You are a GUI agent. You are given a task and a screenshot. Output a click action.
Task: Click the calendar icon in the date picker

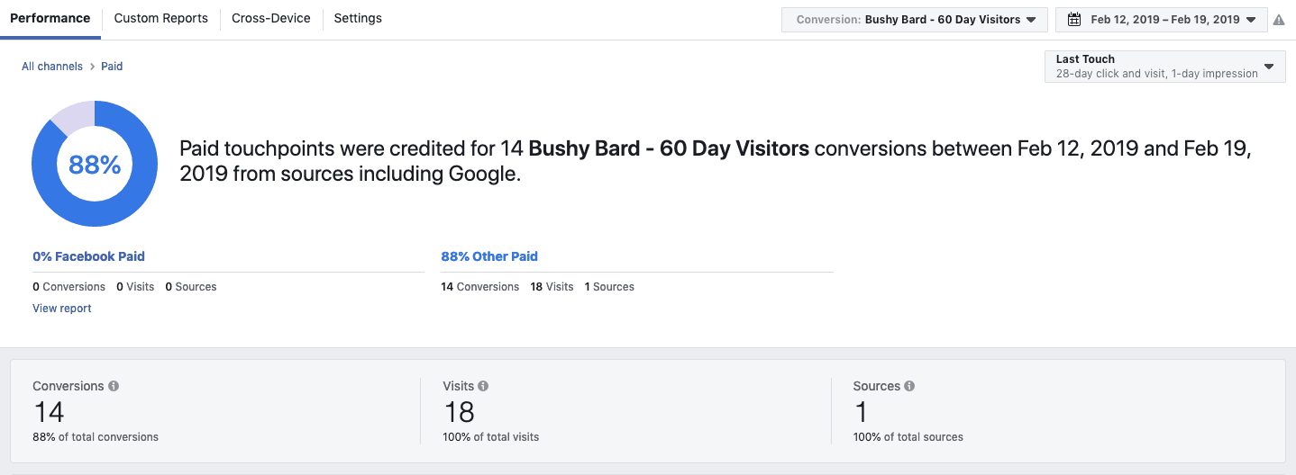[x=1073, y=20]
